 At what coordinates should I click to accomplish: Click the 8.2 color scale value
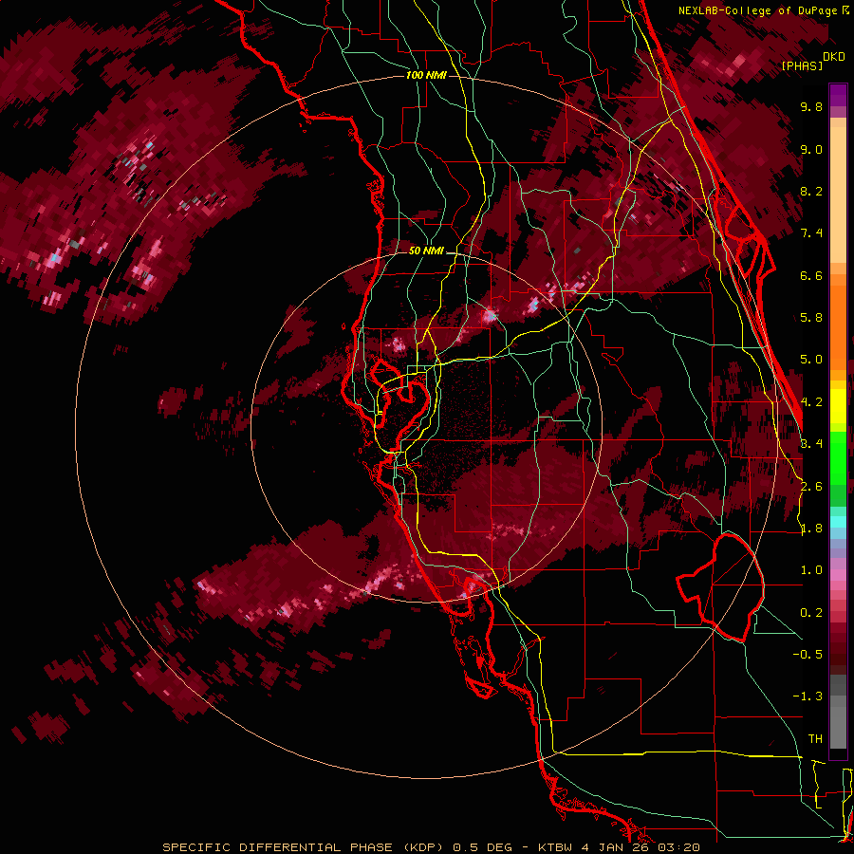(811, 191)
